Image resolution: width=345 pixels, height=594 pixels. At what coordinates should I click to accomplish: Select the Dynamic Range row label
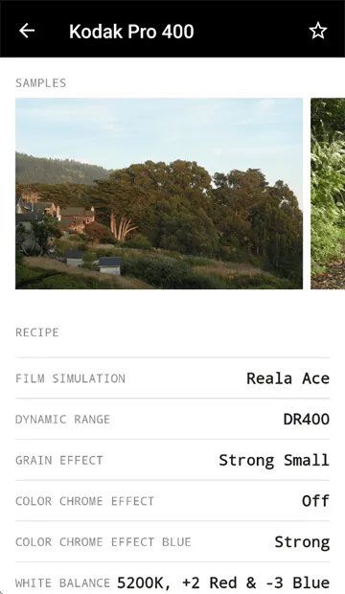(x=62, y=420)
